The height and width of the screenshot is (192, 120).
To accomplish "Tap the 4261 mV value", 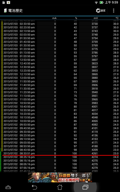I will point(95,153).
